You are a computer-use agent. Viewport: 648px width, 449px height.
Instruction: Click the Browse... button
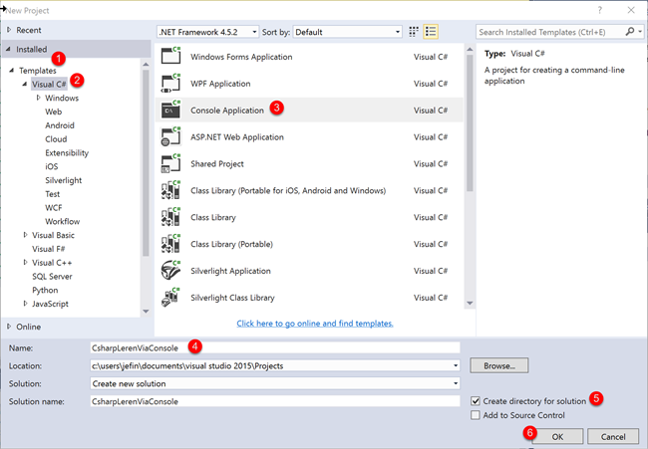tap(498, 365)
